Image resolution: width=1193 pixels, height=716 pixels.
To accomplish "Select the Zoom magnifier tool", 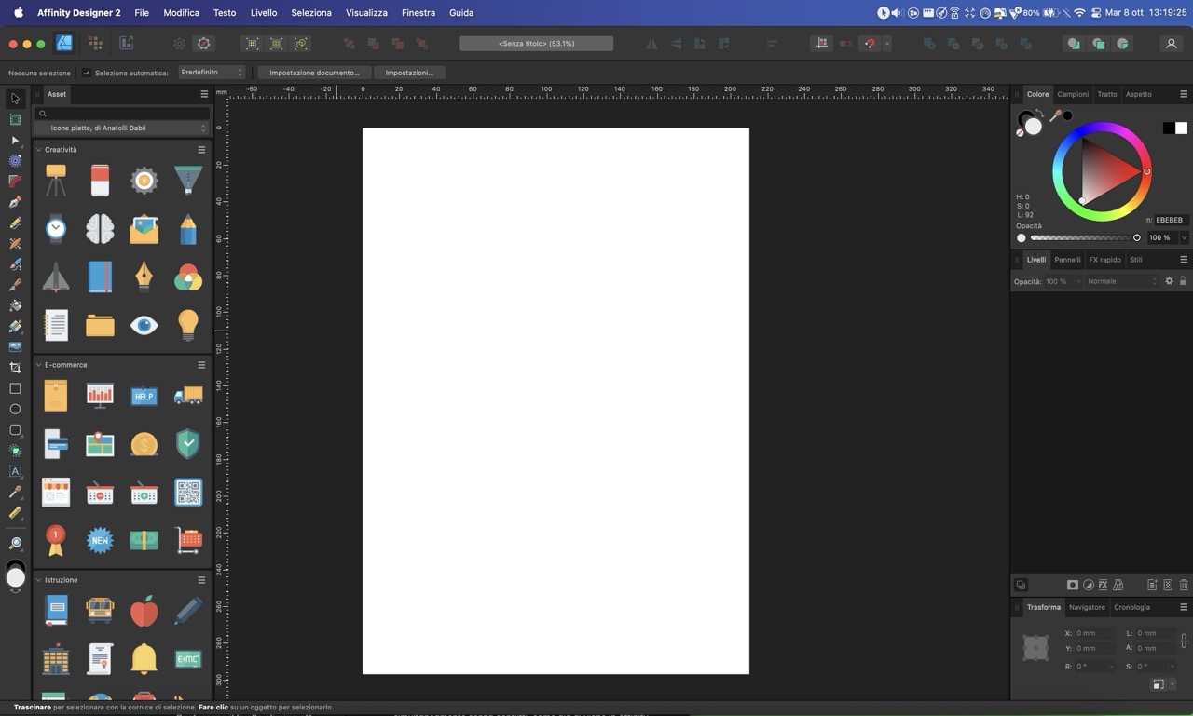I will 15,543.
